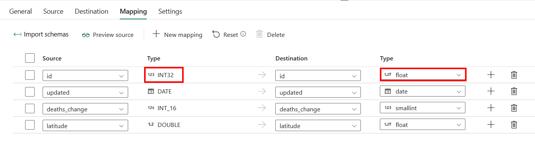Image resolution: width=535 pixels, height=141 pixels.
Task: Tick the select-all checkbox in header
Action: click(30, 58)
